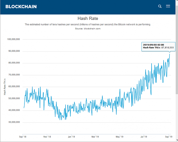178x142 pixels.
Task: Select the Hash Rate chart title
Action: tap(88, 18)
